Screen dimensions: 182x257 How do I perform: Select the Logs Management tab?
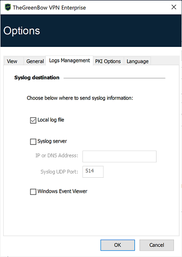[x=70, y=61]
